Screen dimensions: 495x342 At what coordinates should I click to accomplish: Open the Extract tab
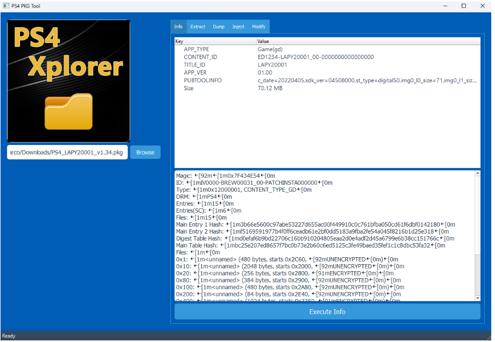coord(198,27)
